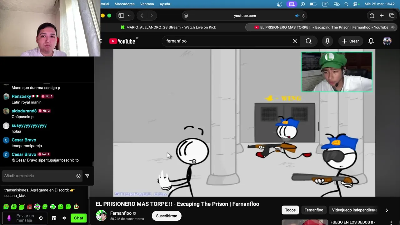Screen dimensions: 400x225
Task: Mute tab audio via address bar speaker
Action: (297, 16)
